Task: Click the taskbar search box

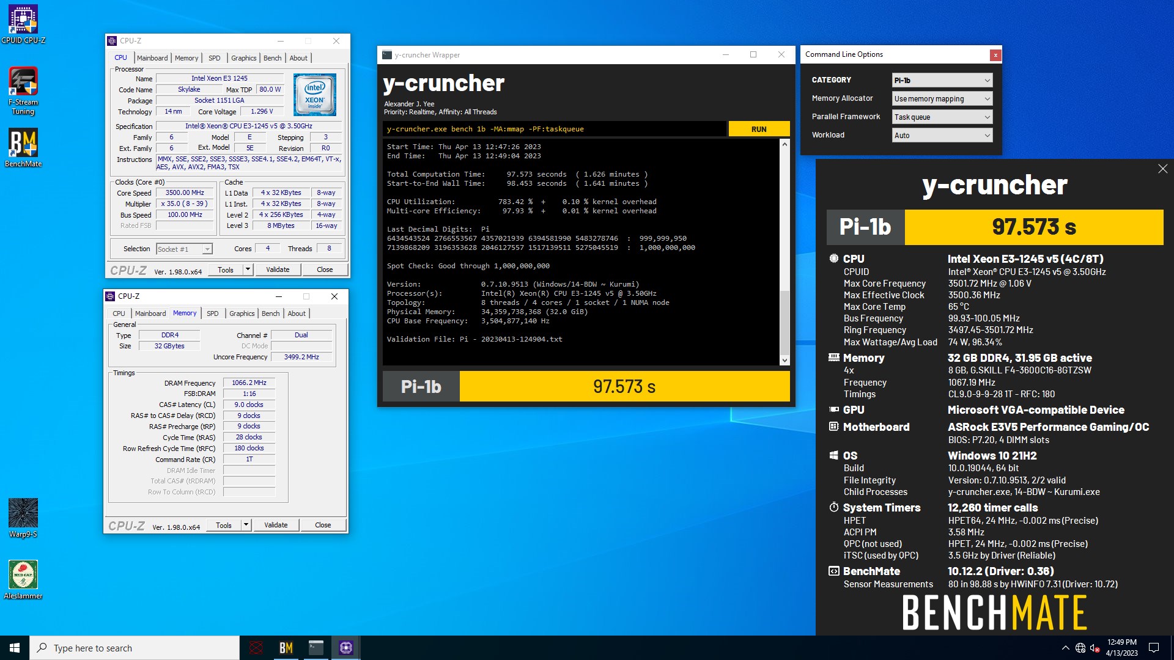Action: pyautogui.click(x=135, y=648)
